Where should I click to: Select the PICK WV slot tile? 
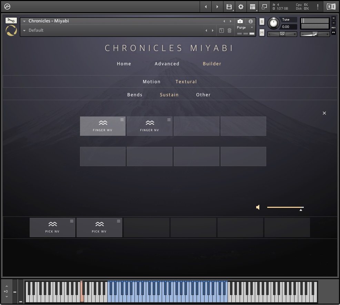click(99, 227)
